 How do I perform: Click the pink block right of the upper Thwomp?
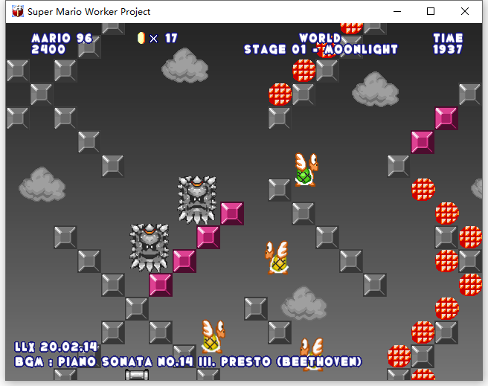pyautogui.click(x=232, y=213)
